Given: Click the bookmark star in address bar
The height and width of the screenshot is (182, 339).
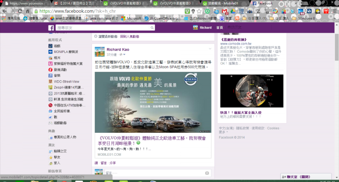Looking at the screenshot, I should click(199, 11).
